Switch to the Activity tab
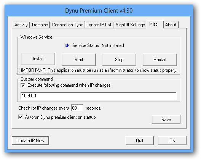201x160 pixels. pos(21,25)
